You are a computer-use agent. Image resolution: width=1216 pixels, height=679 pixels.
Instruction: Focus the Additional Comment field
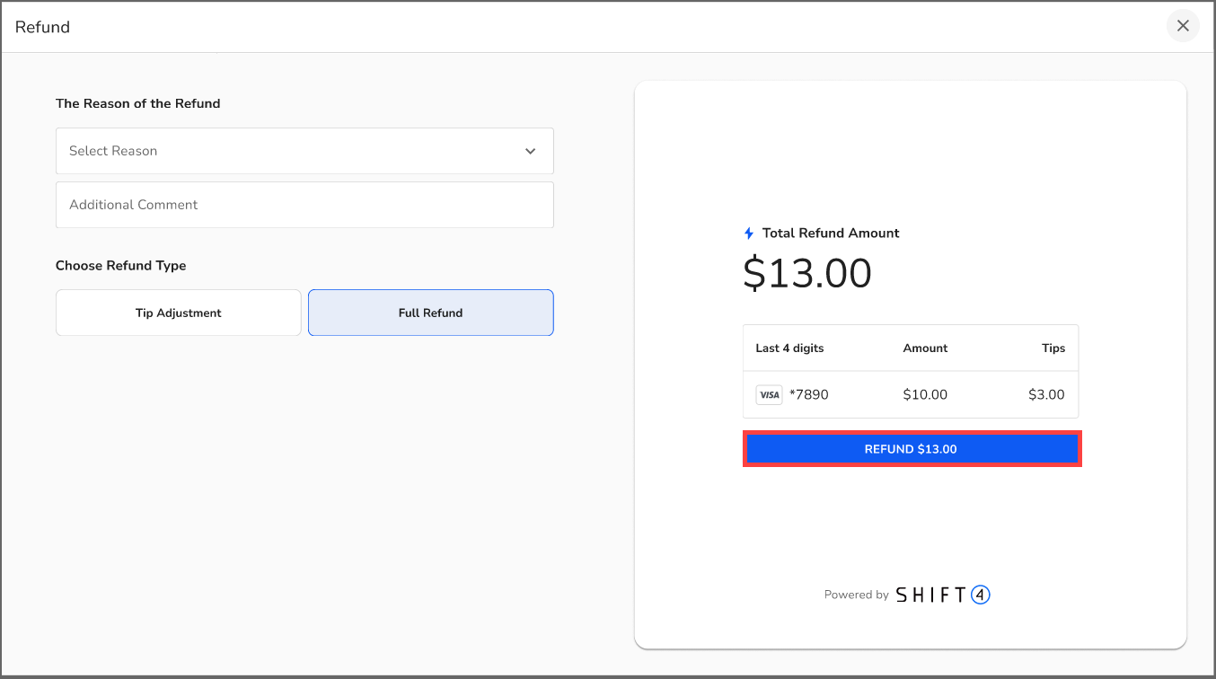pos(304,205)
